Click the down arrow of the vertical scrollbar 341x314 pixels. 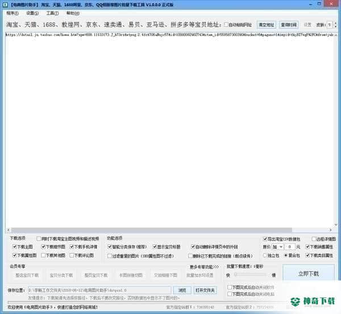point(335,225)
